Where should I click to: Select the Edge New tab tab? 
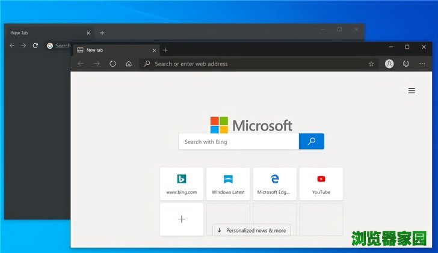[114, 50]
